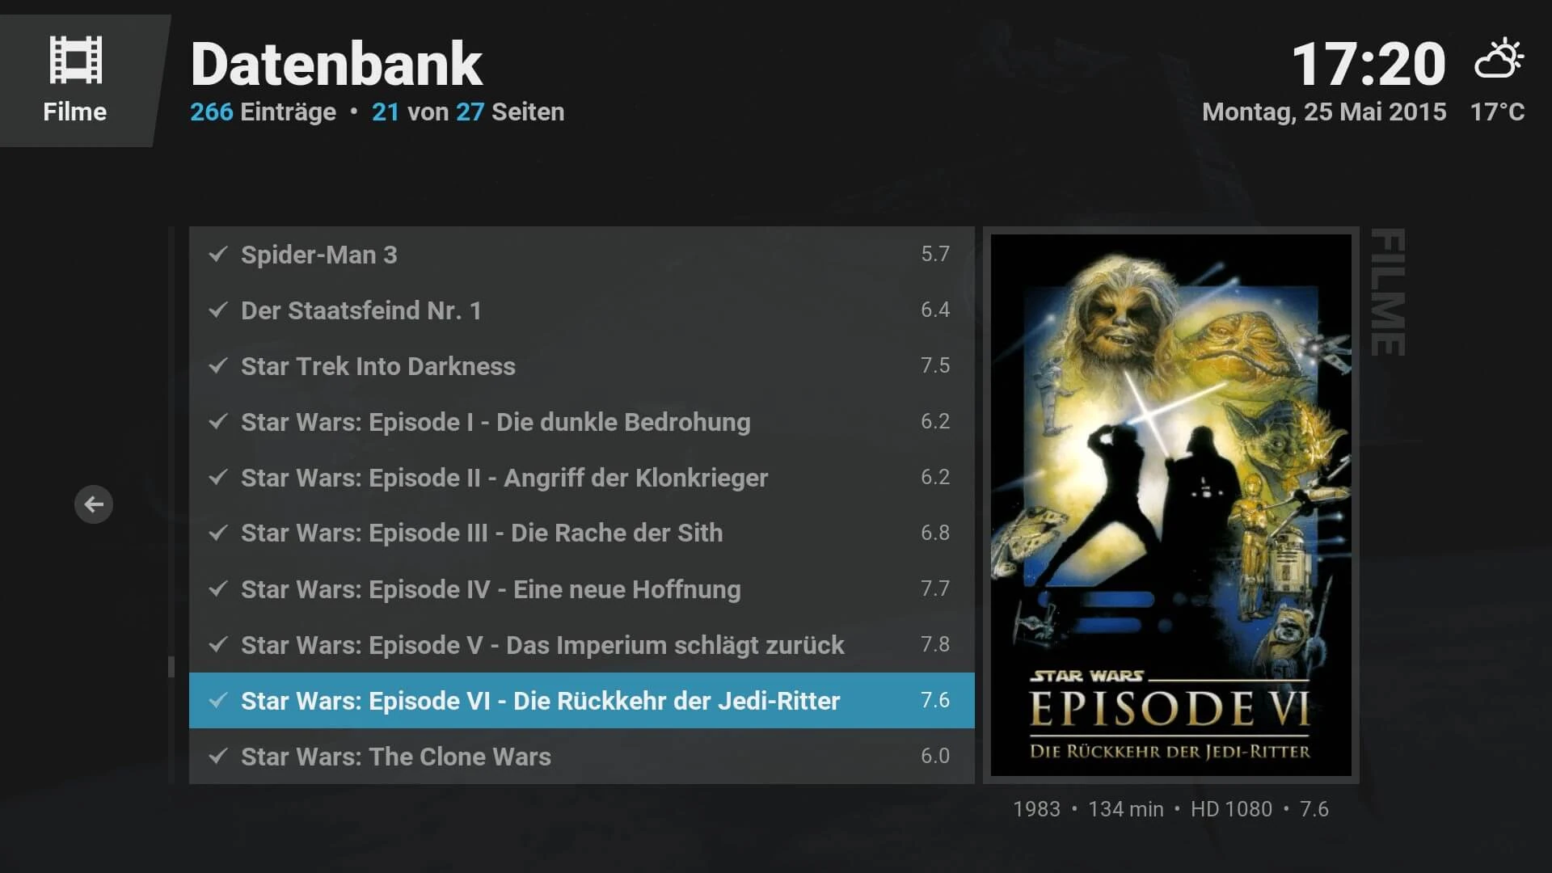1552x873 pixels.
Task: Click the watched checkmark beside Star Trek Into Darkness
Action: pos(217,366)
